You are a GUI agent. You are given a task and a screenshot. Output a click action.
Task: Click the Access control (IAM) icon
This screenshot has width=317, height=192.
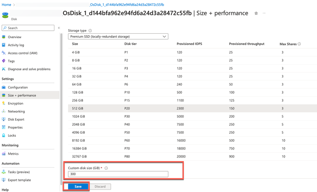tap(4, 53)
